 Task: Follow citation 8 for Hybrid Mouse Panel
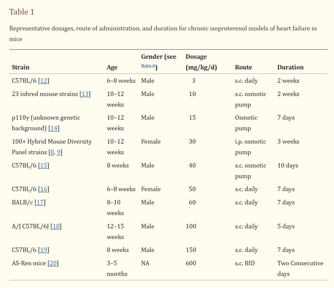point(52,152)
